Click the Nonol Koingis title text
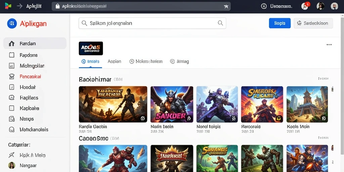This screenshot has width=344, height=172. 208,127
